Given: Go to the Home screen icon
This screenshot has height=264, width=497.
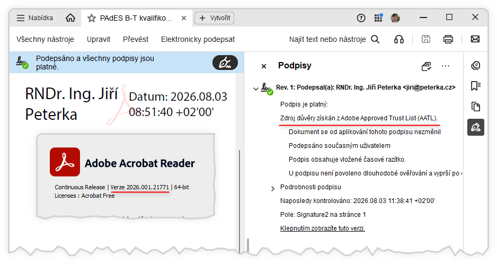Looking at the screenshot, I should coord(70,18).
